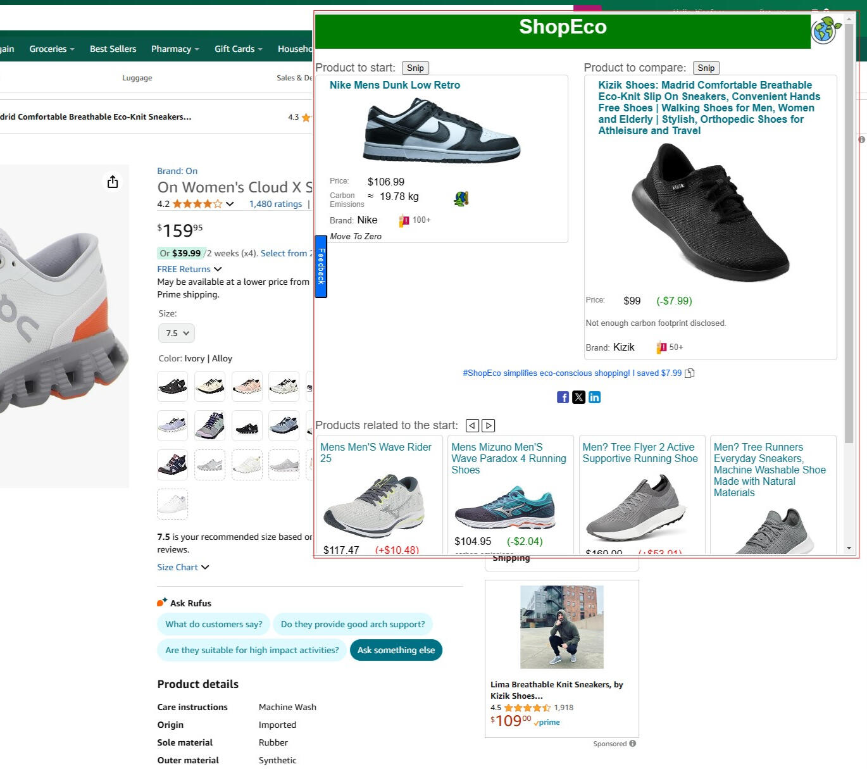Click the ShopEco earth logo icon

[x=825, y=30]
